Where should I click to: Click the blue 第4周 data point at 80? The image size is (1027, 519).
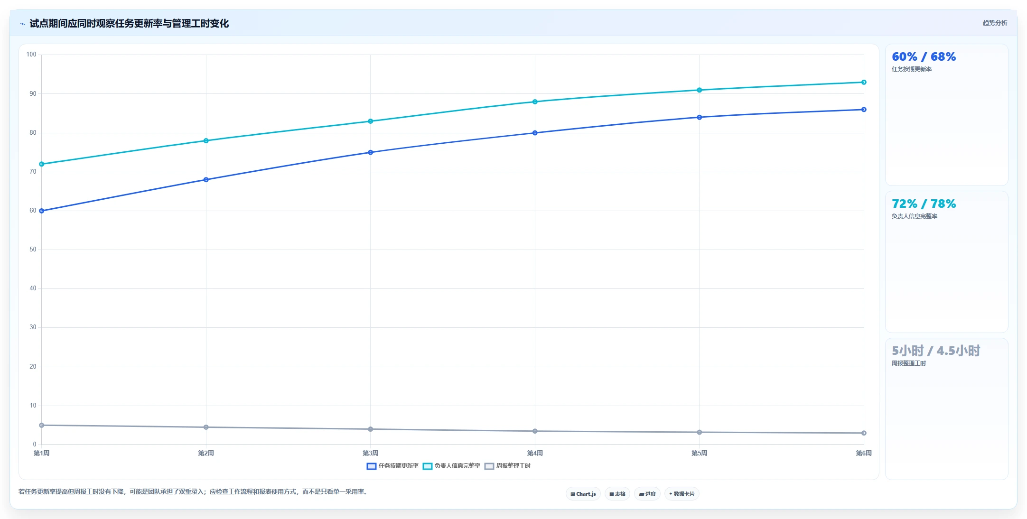click(535, 133)
